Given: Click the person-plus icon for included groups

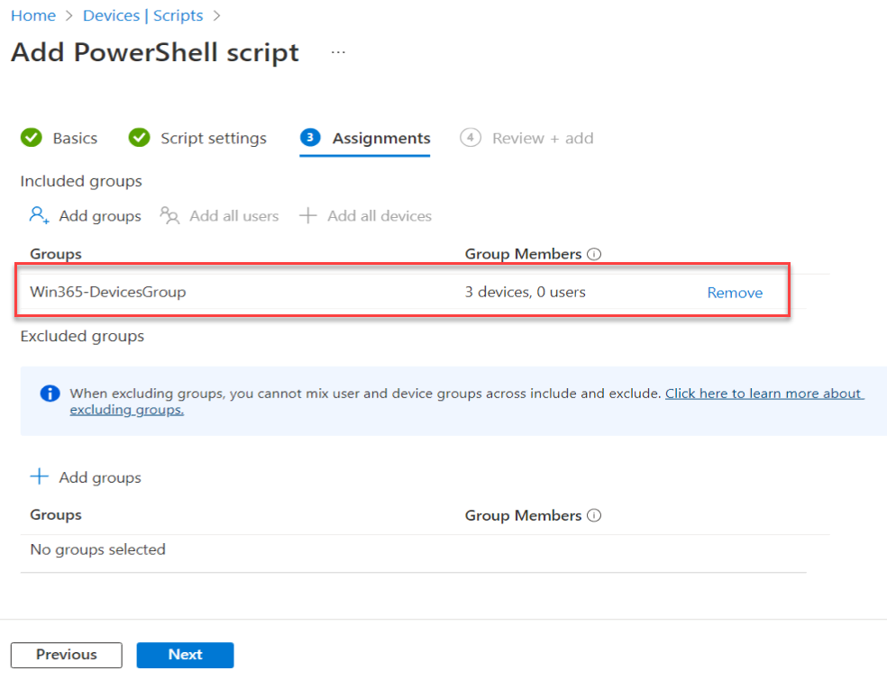Looking at the screenshot, I should click(x=39, y=215).
